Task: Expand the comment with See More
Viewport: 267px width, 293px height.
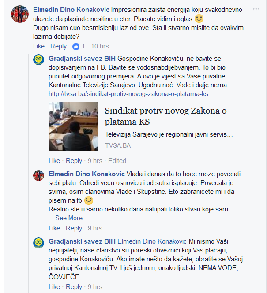Action: click(69, 218)
